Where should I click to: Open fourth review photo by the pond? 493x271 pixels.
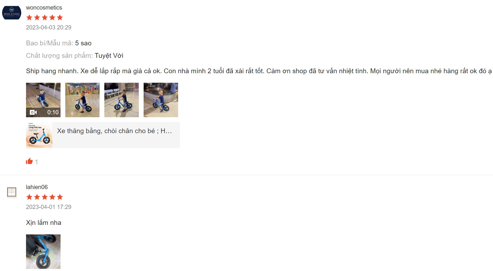click(161, 100)
